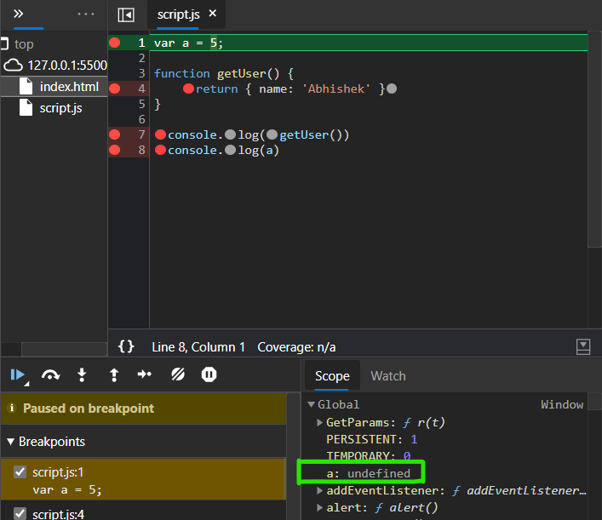Open index.html in the file tree
Image resolution: width=602 pixels, height=520 pixels.
[69, 87]
